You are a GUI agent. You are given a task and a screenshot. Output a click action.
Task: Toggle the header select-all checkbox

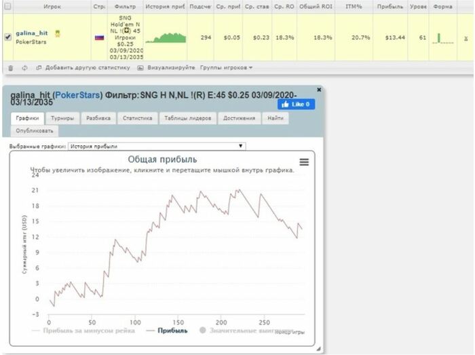pyautogui.click(x=8, y=6)
